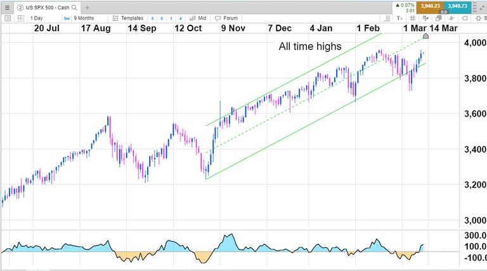Toggle the 5m quick interval button
The height and width of the screenshot is (271, 487).
(67, 18)
